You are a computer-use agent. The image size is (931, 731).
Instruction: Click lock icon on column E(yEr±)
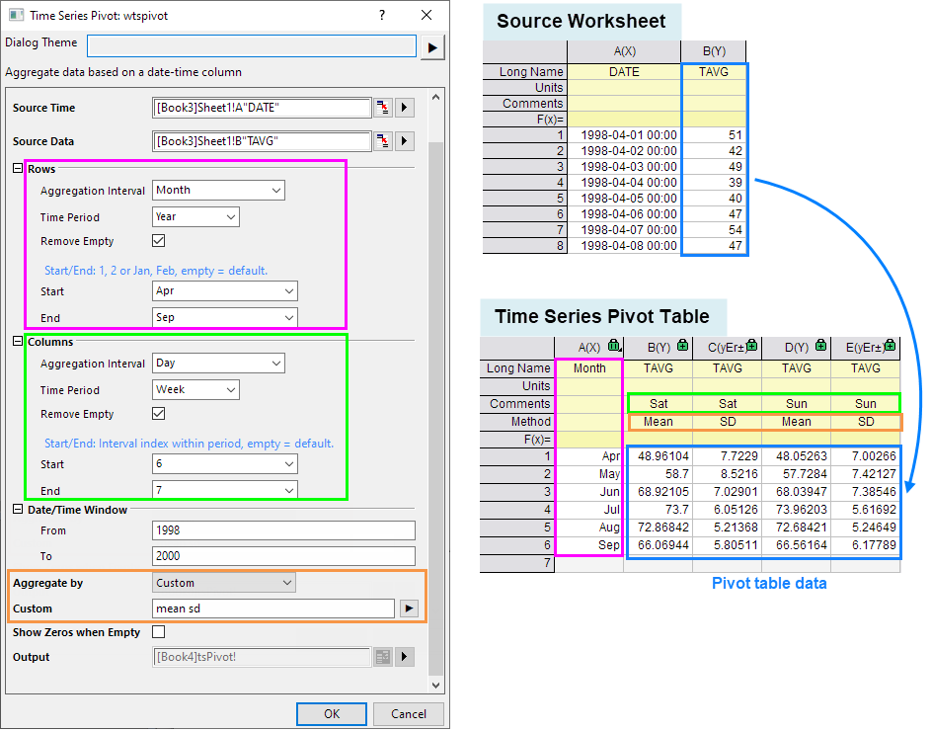pyautogui.click(x=891, y=346)
